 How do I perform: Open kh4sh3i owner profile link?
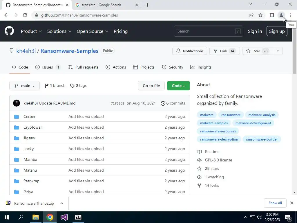(x=26, y=51)
